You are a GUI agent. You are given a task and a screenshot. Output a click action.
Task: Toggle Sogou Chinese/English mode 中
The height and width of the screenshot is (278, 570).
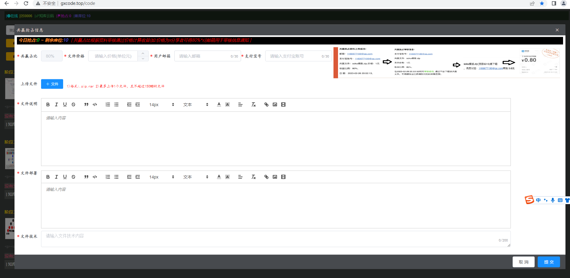tap(538, 200)
